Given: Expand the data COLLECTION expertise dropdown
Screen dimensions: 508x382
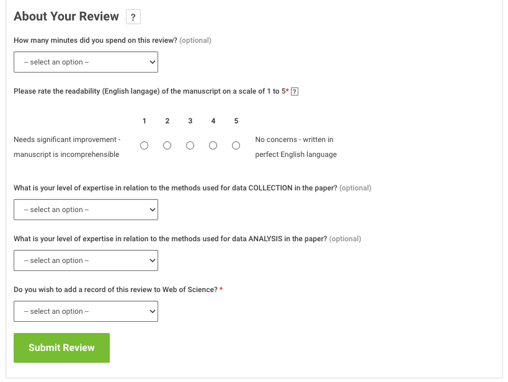Looking at the screenshot, I should click(86, 210).
